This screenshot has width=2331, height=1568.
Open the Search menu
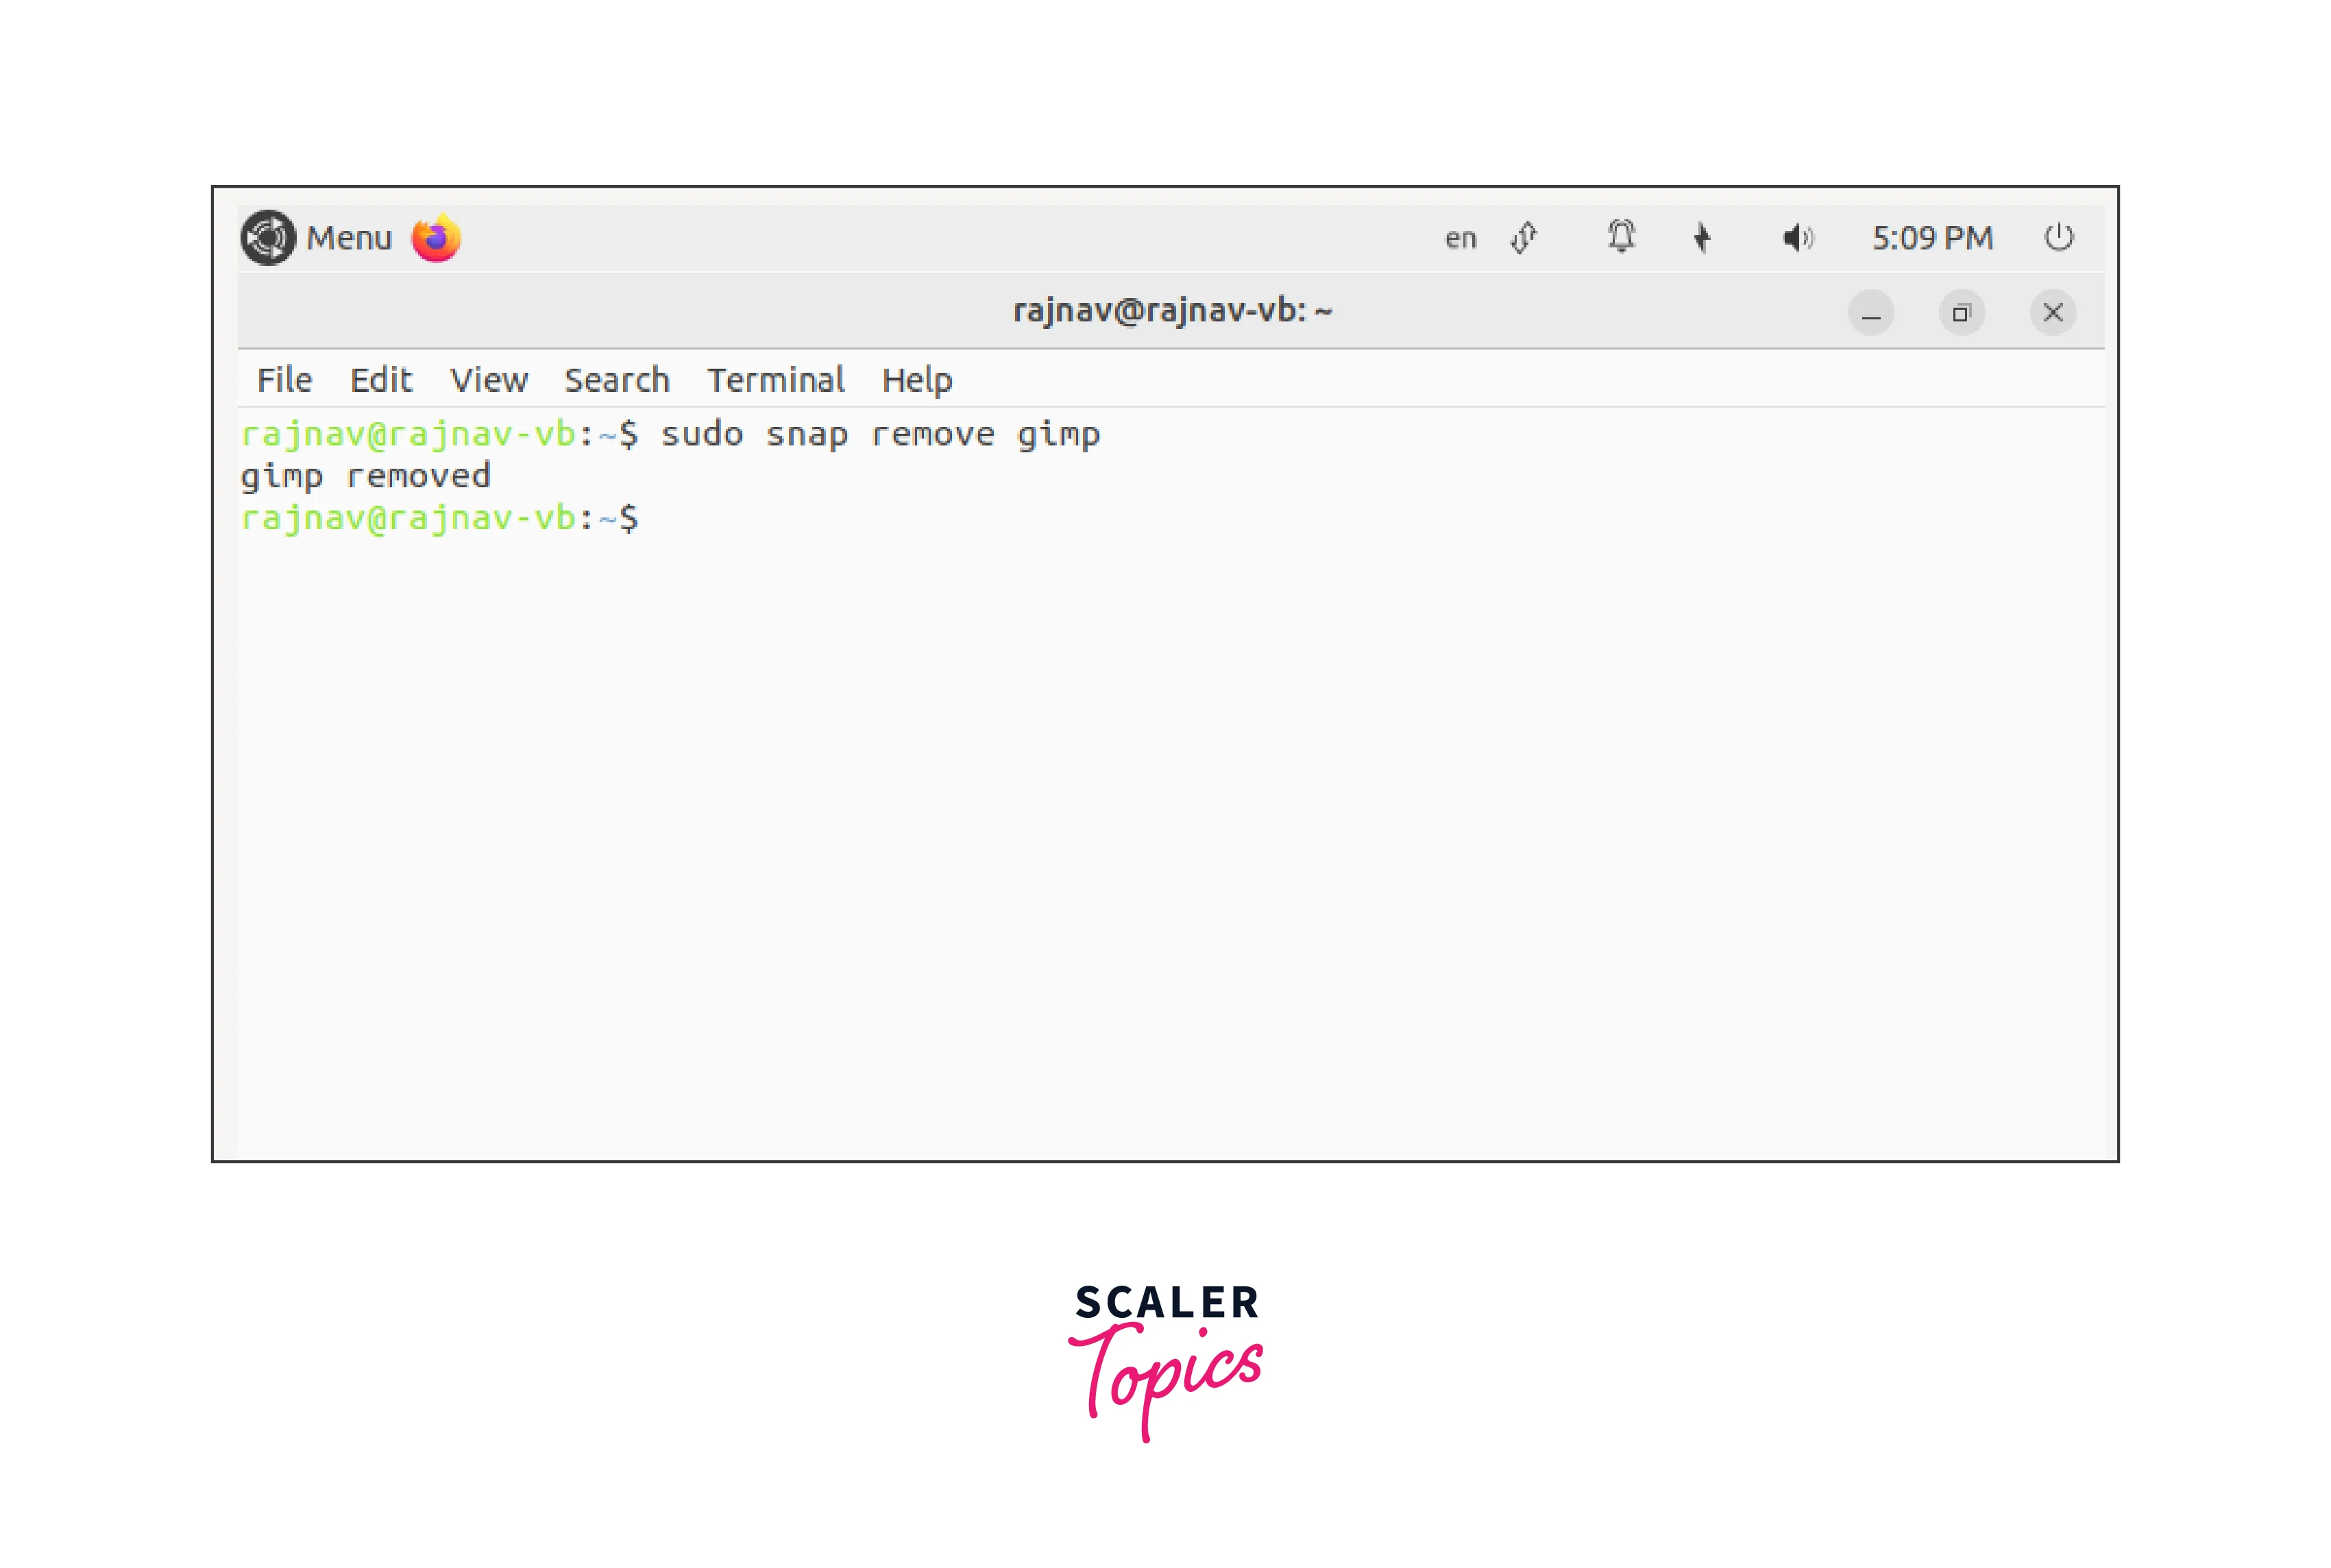(616, 380)
